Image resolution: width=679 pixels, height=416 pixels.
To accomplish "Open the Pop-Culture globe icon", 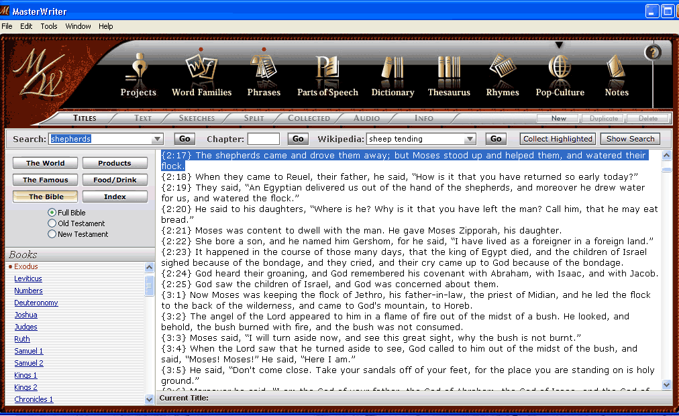I will click(x=560, y=74).
